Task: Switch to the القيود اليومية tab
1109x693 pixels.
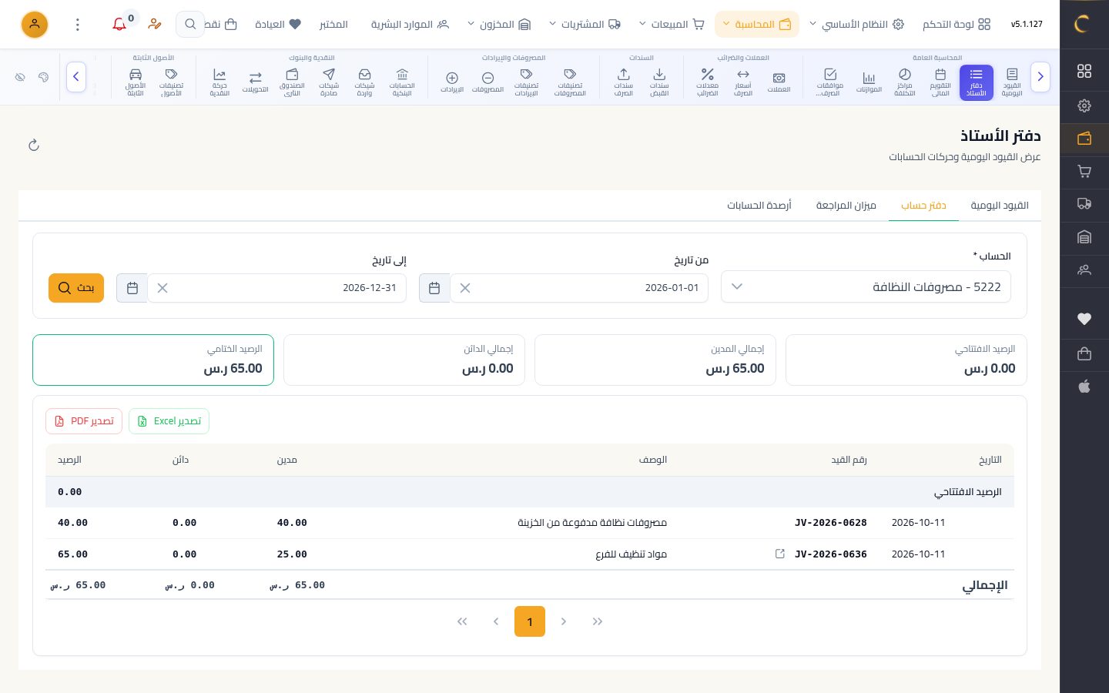Action: (x=1000, y=206)
